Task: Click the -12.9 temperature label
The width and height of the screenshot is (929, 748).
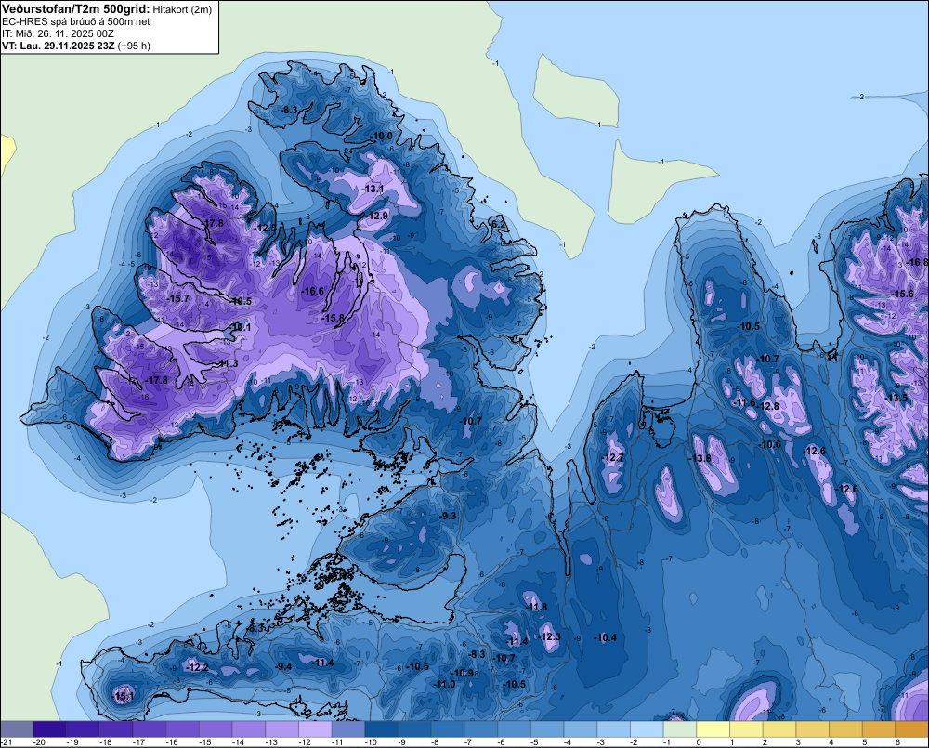Action: pyautogui.click(x=377, y=216)
